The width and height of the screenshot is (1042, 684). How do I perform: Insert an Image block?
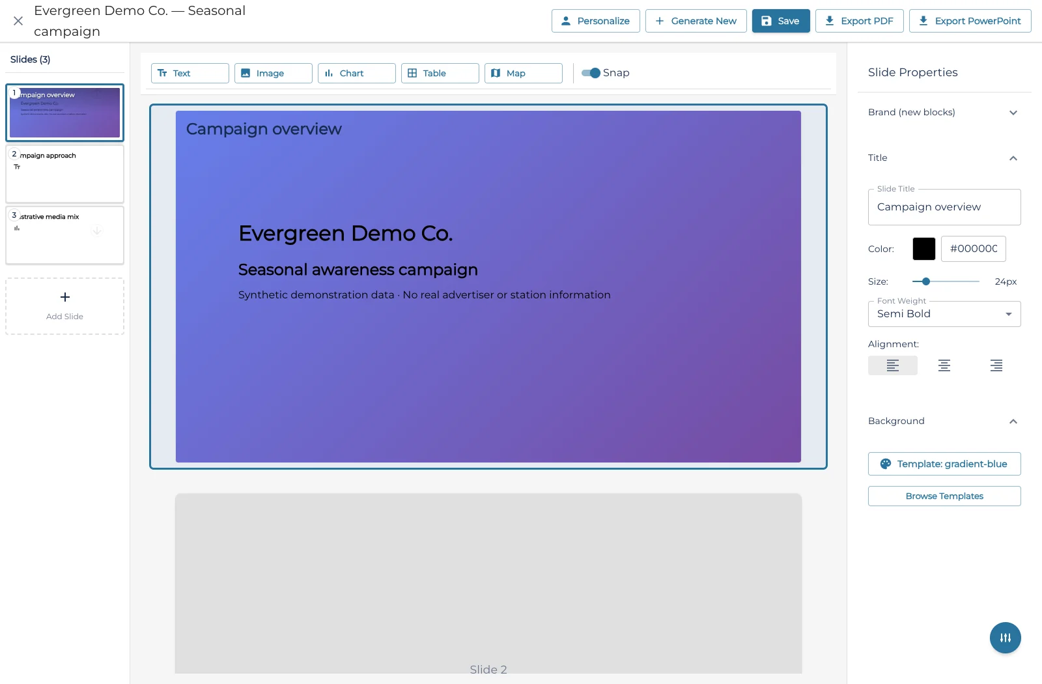(x=273, y=73)
